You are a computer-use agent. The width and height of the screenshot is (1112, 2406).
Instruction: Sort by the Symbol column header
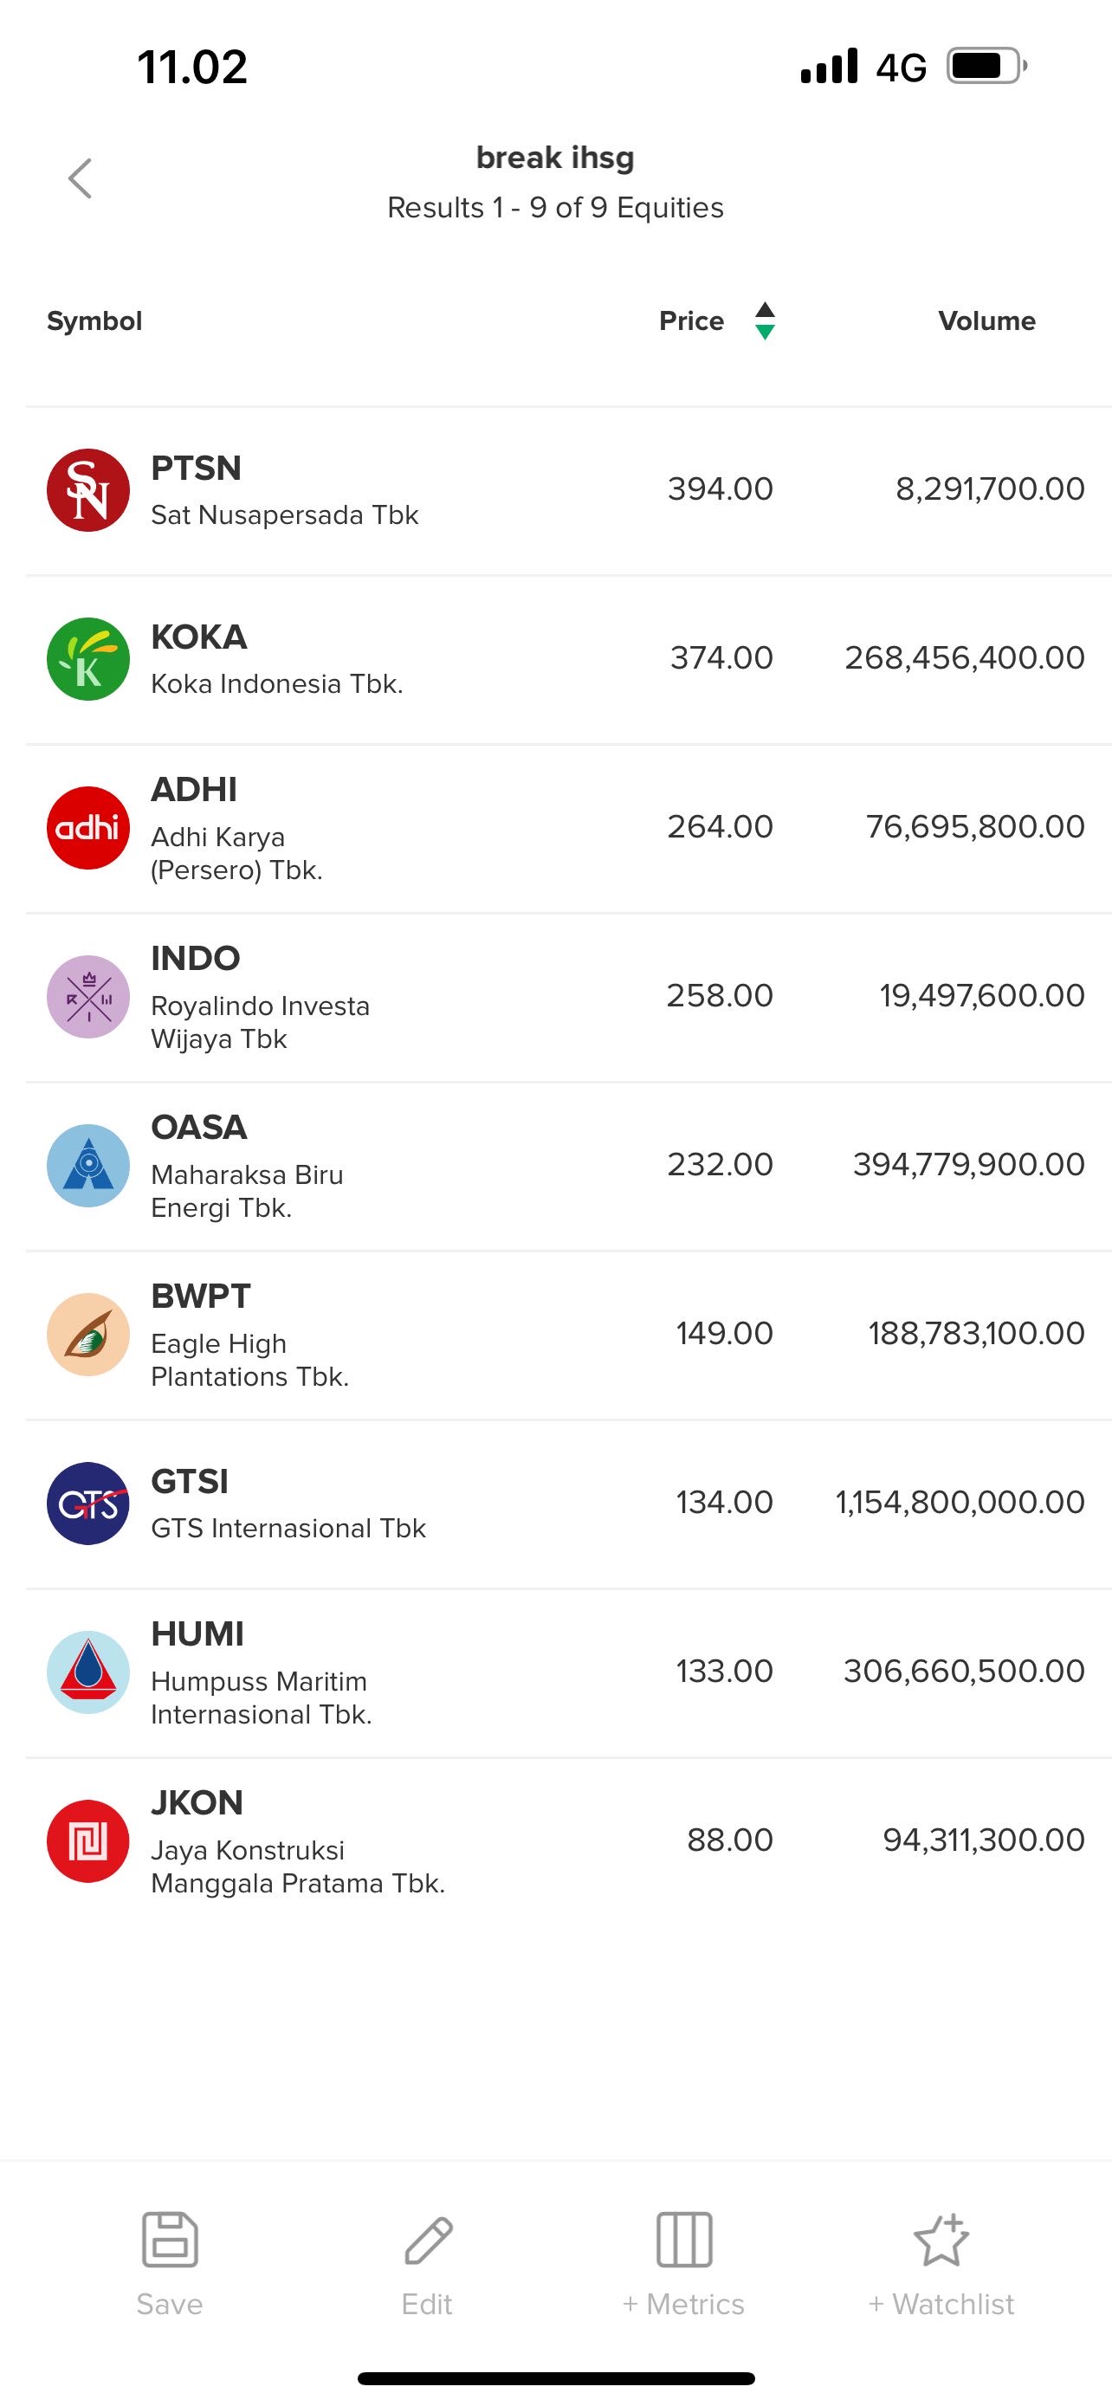coord(94,321)
